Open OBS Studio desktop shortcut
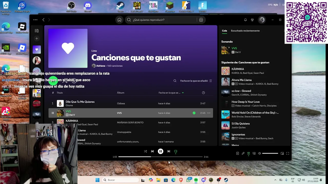The width and height of the screenshot is (328, 184). pyautogui.click(x=71, y=7)
